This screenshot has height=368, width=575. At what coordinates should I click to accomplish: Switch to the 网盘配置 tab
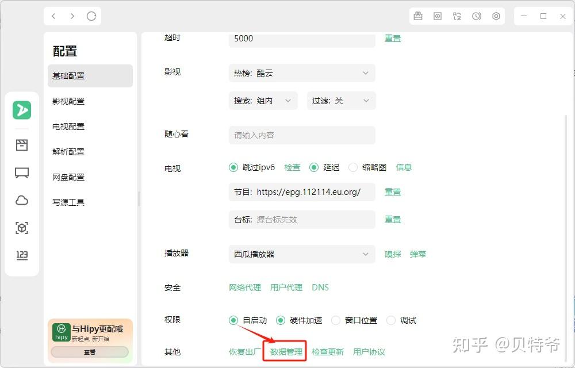[x=70, y=177]
